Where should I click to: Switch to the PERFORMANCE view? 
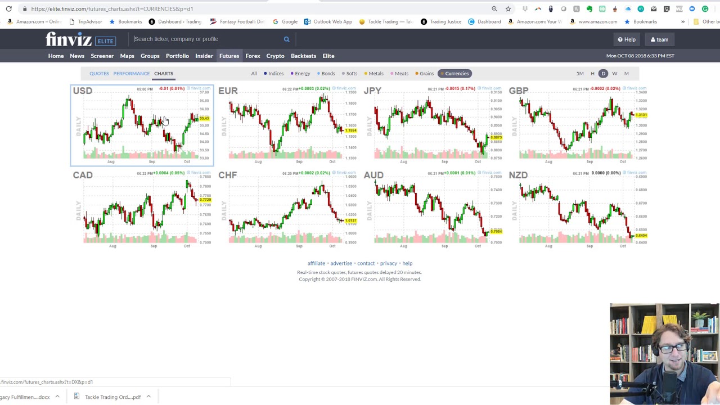[132, 73]
